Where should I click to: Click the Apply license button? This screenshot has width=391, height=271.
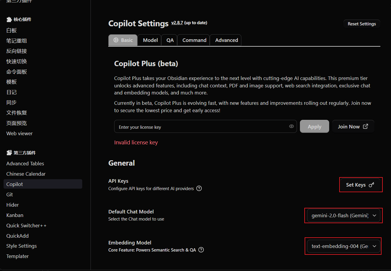(314, 126)
